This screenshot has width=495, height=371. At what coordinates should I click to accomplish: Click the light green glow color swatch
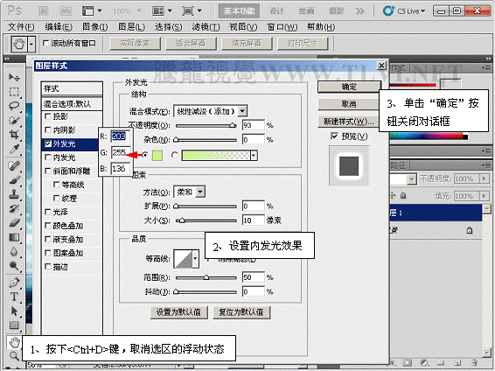tap(157, 156)
